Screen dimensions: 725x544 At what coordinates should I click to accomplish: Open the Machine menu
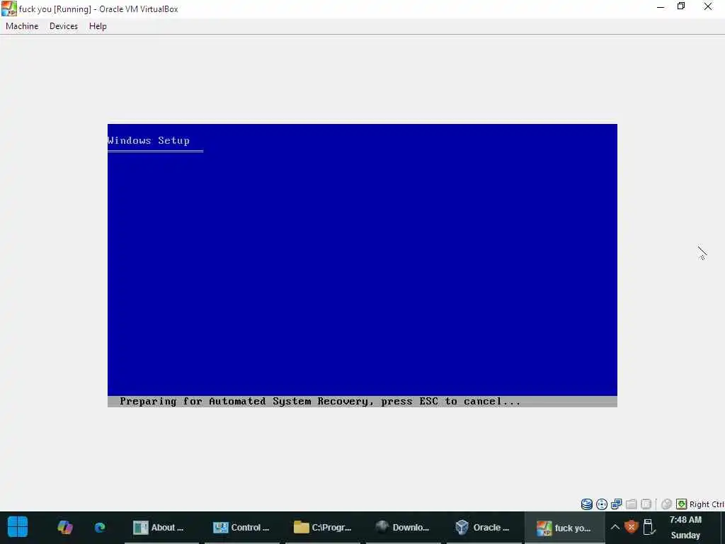pos(22,26)
